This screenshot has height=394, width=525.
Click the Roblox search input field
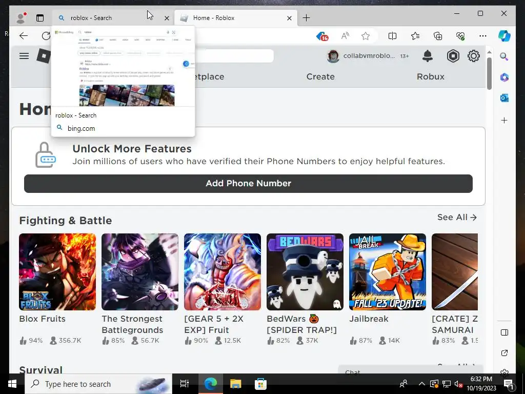pyautogui.click(x=234, y=56)
